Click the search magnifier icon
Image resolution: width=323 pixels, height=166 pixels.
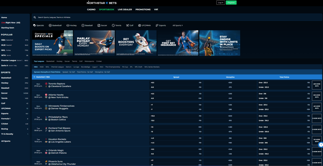pyautogui.click(x=35, y=18)
